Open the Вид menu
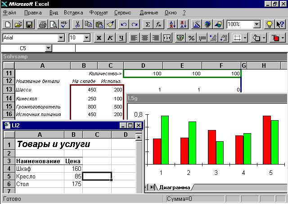The width and height of the screenshot is (288, 204). coord(54,13)
